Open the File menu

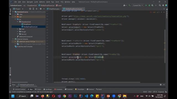pos(15,2)
